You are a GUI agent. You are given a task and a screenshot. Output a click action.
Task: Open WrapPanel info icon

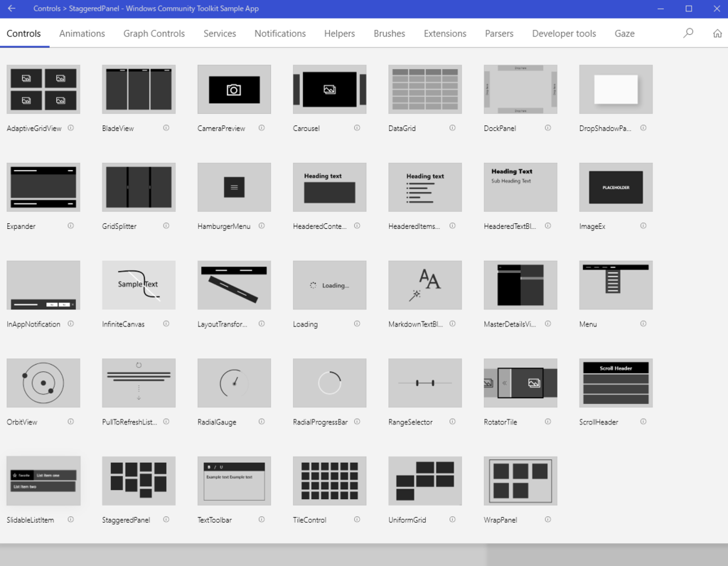coord(548,520)
